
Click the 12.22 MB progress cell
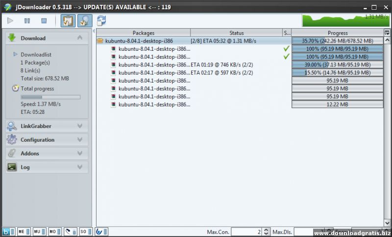pyautogui.click(x=338, y=105)
